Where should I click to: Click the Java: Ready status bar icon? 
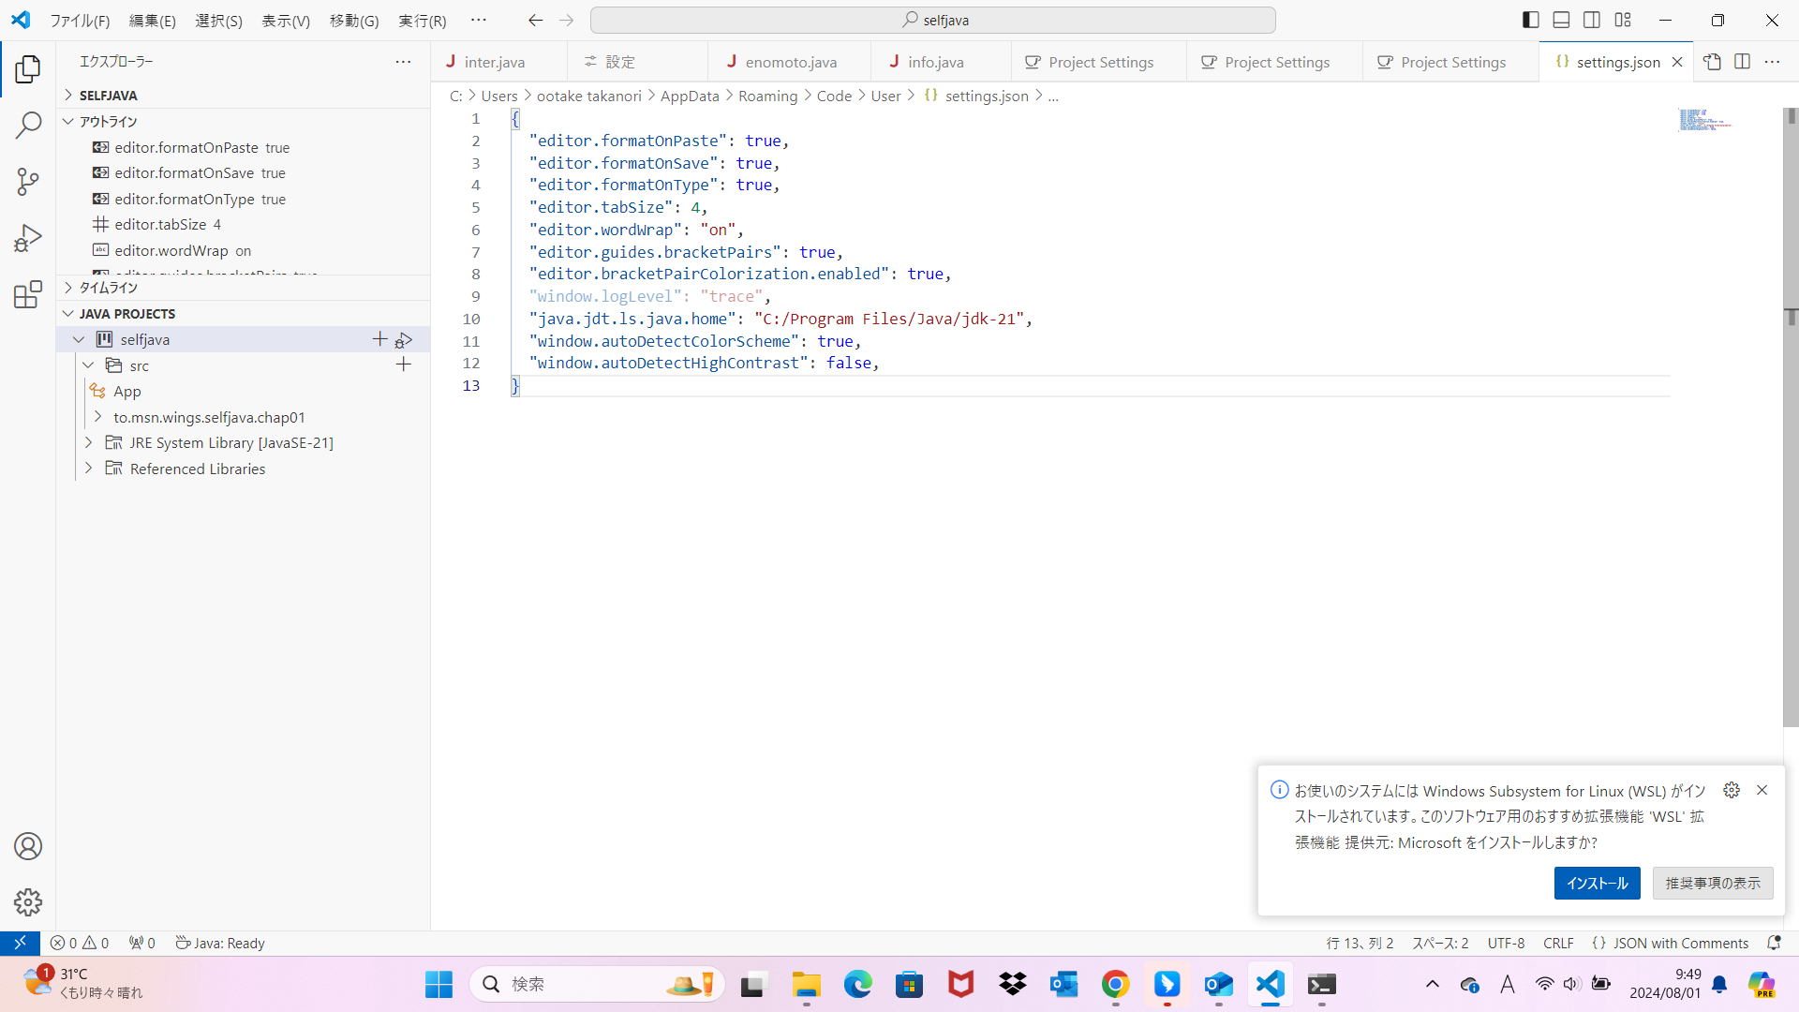tap(221, 943)
